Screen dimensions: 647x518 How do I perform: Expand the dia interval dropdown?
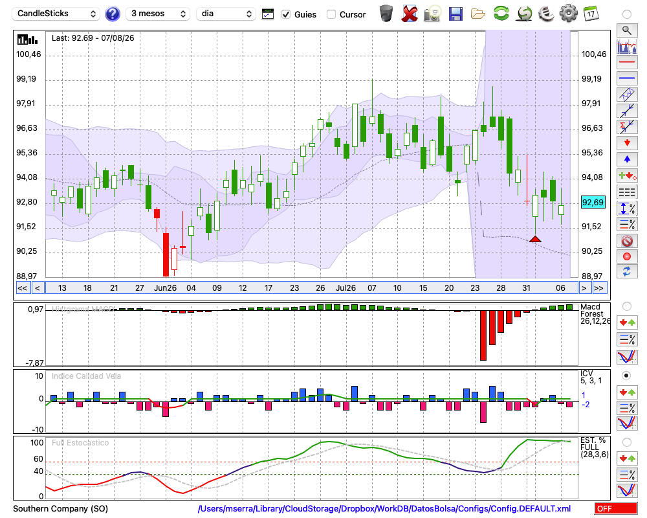pyautogui.click(x=226, y=14)
